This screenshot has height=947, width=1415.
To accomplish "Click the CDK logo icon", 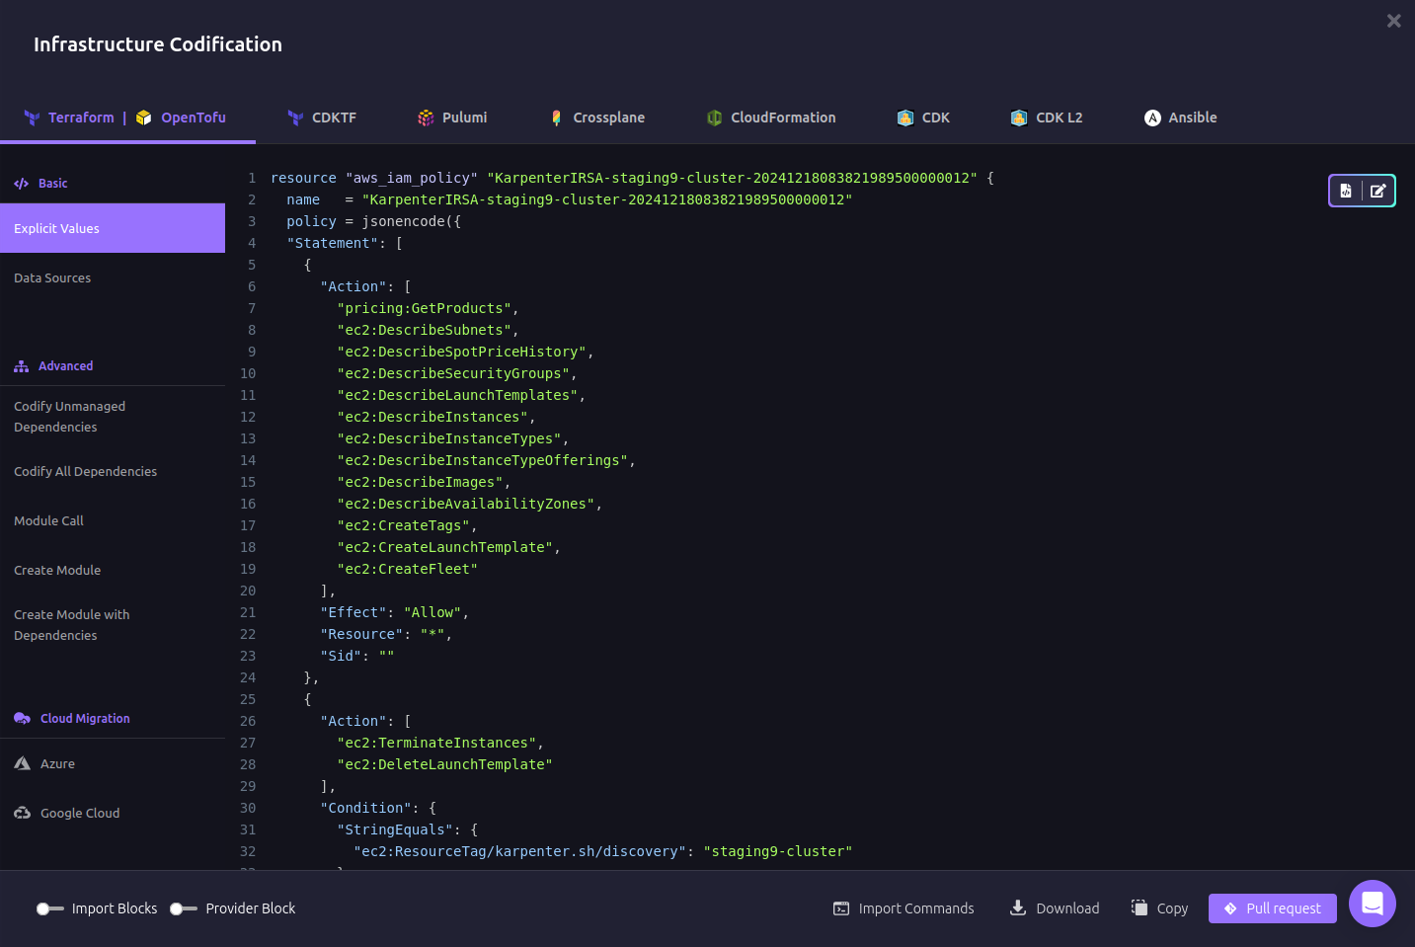I will 905,118.
